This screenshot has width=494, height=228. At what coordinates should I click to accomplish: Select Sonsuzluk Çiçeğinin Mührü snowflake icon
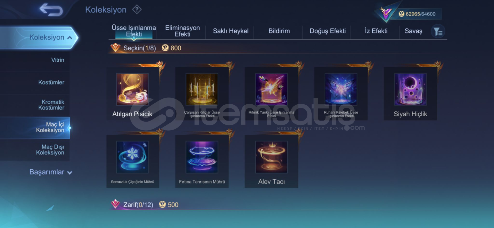coord(132,157)
